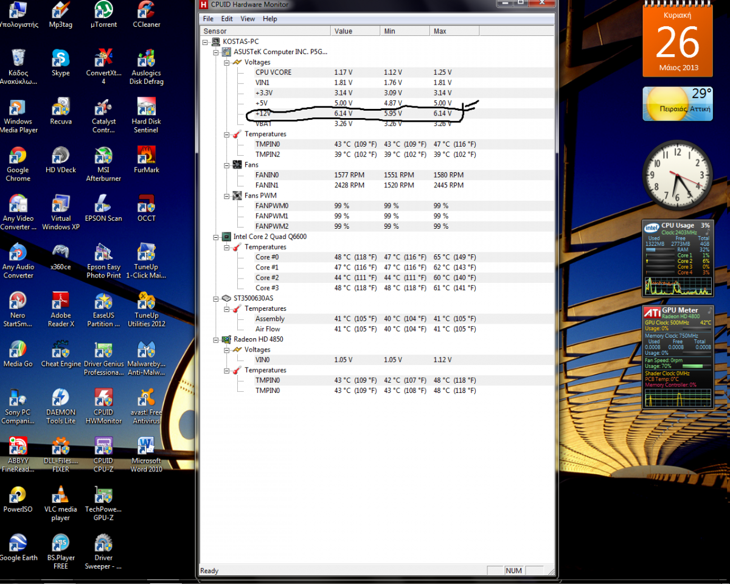Launch Google Chrome from the desktop

(x=18, y=164)
